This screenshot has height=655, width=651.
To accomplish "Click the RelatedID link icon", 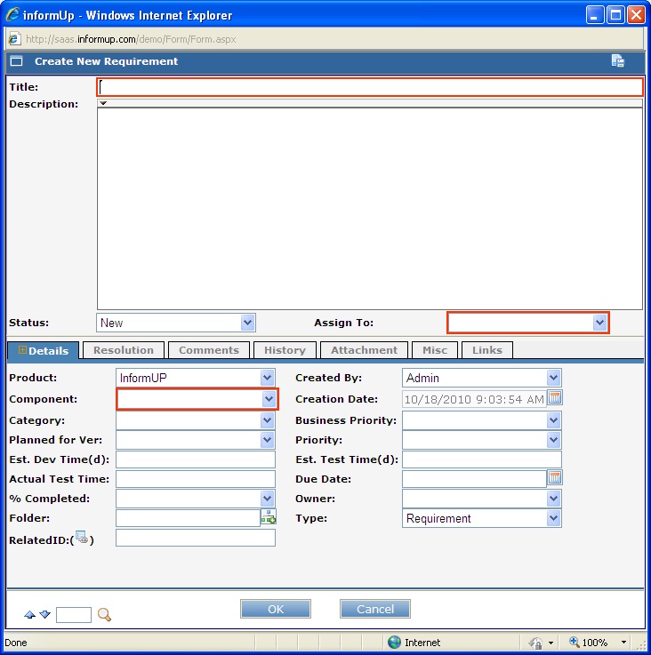I will 82,538.
